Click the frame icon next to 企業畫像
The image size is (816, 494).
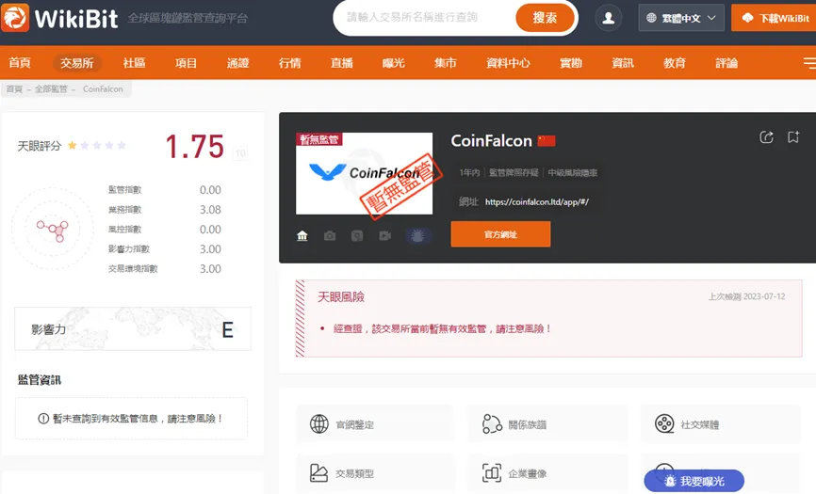[x=492, y=472]
